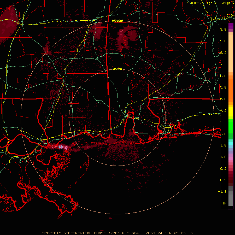Viewport: 235px width, 235px height.
Task: Click the cyan segment of the color bar
Action: 231,144
